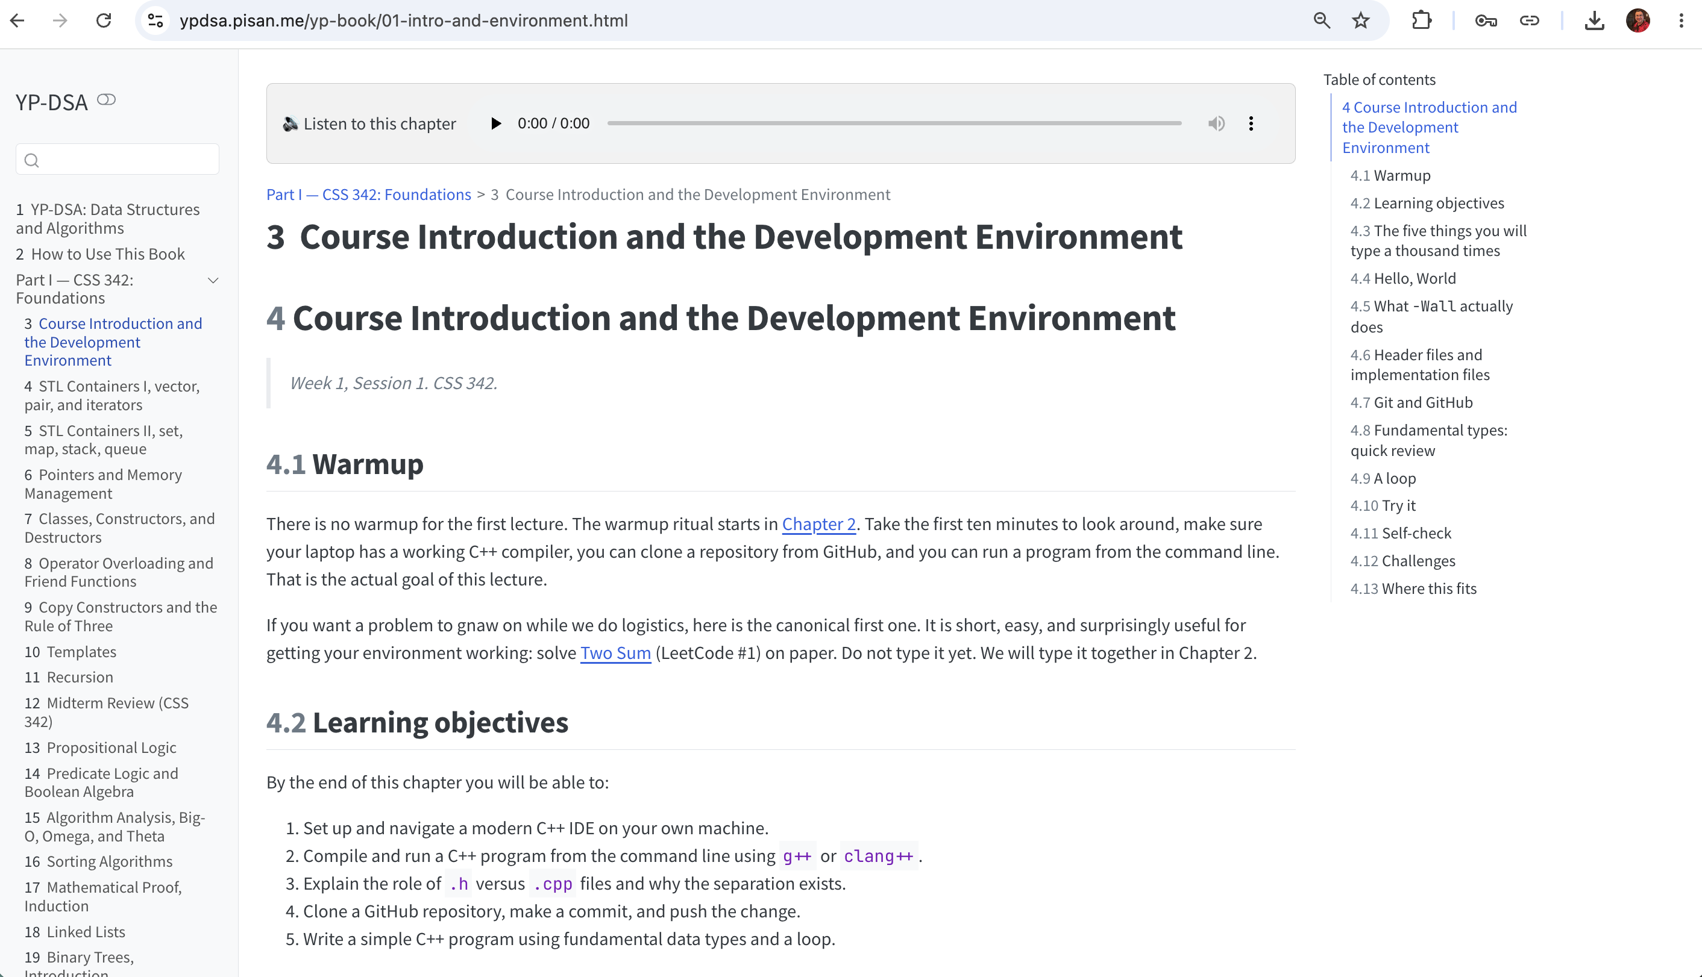
Task: Mute the audio player volume
Action: [1217, 123]
